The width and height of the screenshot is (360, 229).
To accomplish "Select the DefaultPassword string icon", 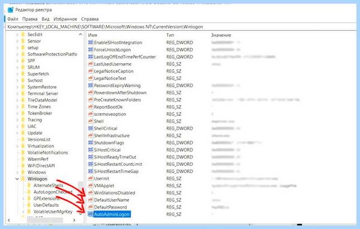I will click(91, 207).
